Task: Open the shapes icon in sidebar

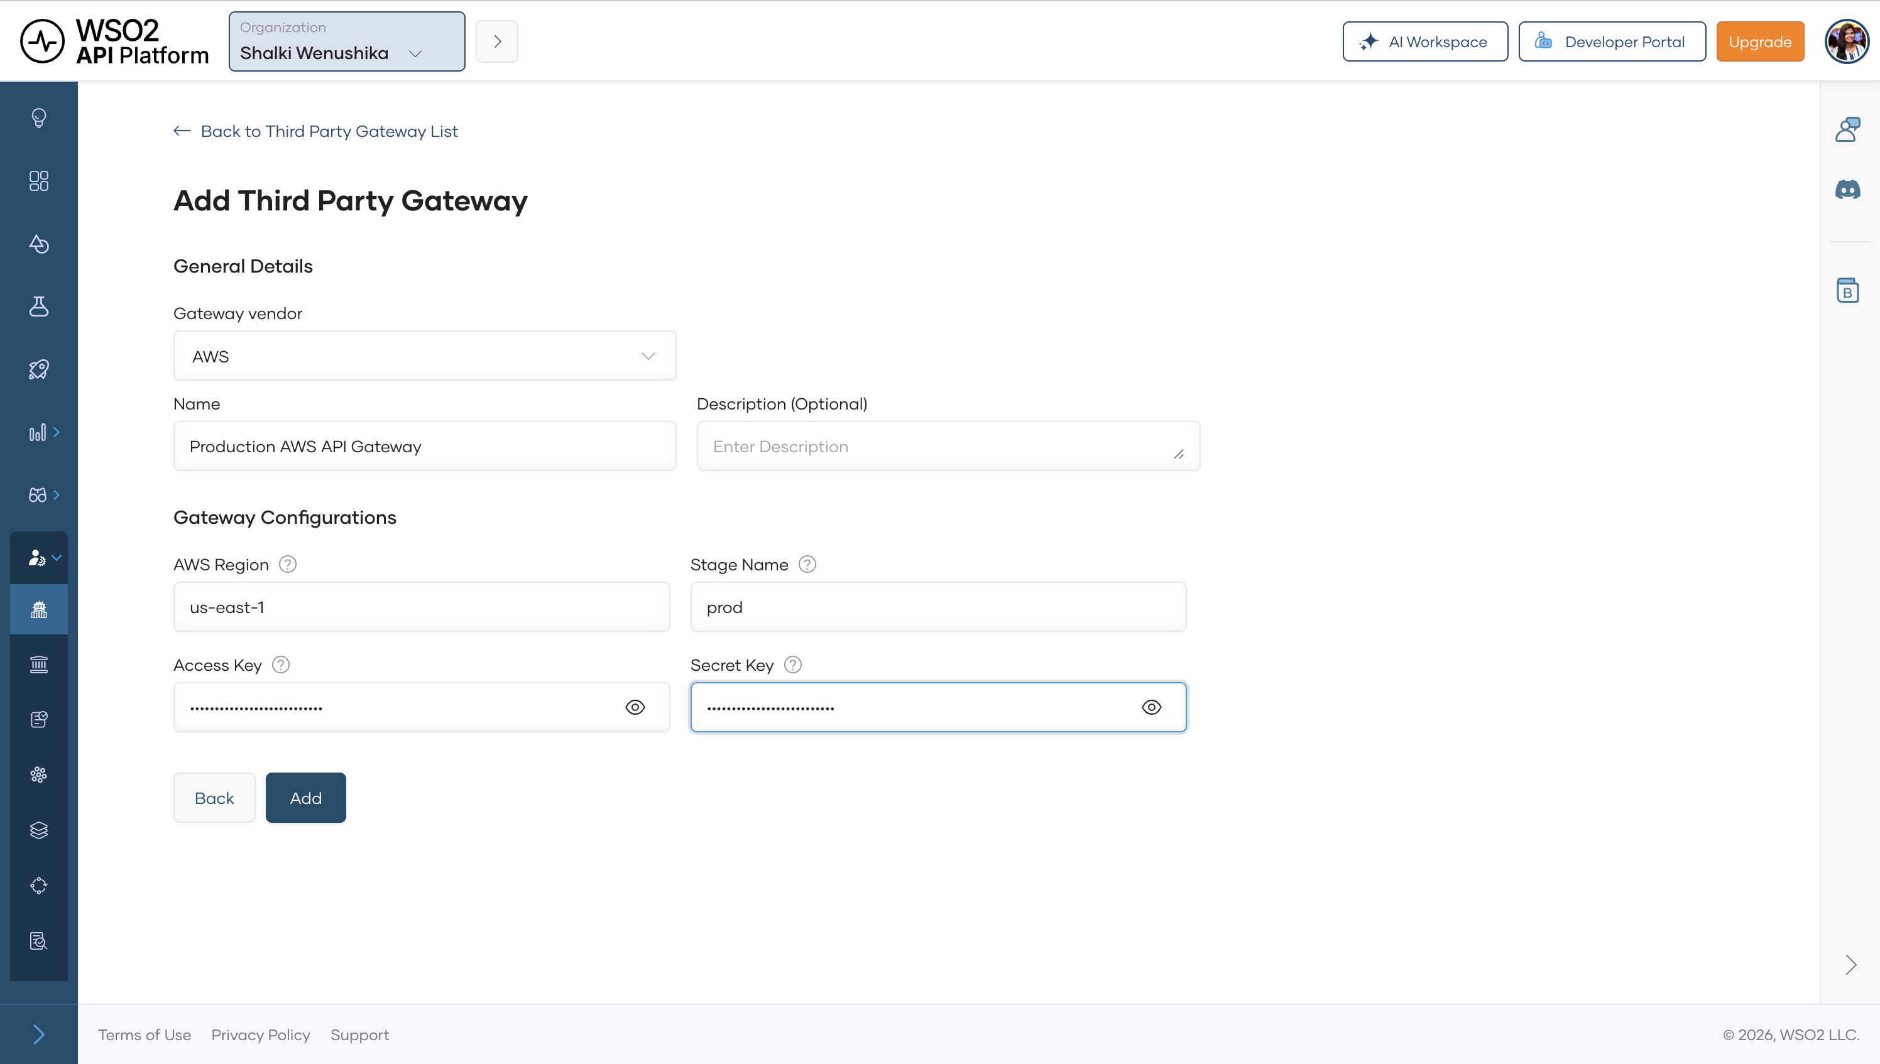Action: click(x=39, y=243)
